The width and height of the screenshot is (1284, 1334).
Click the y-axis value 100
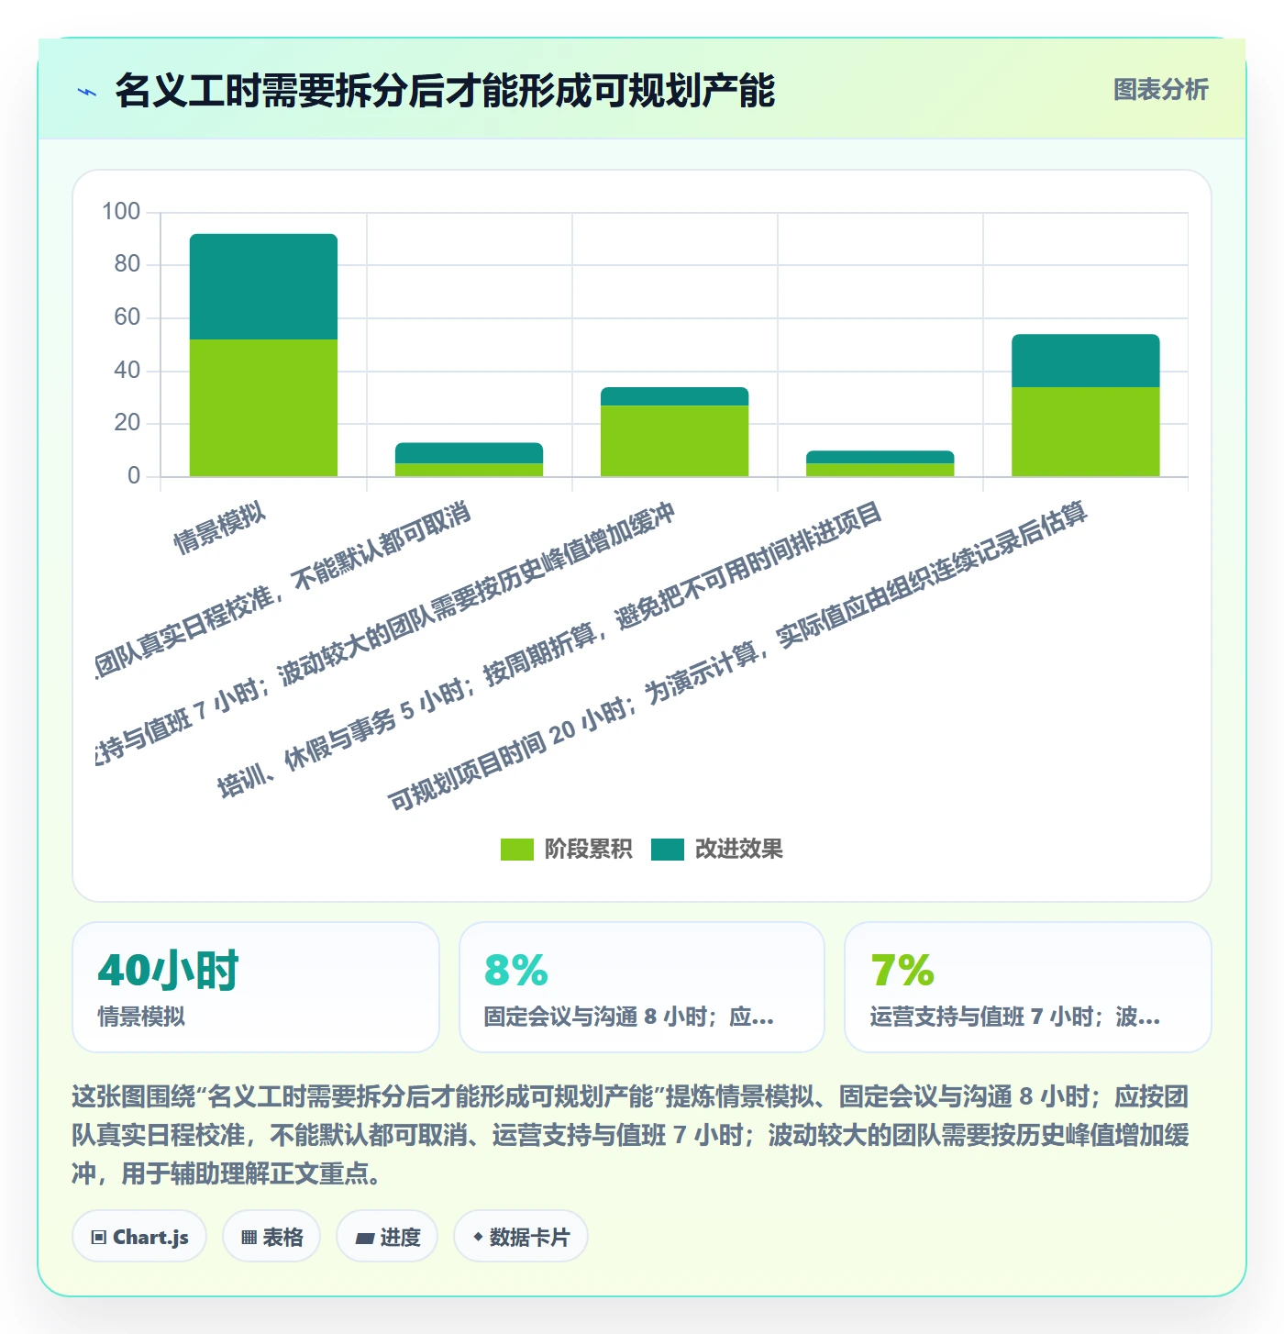pos(121,212)
